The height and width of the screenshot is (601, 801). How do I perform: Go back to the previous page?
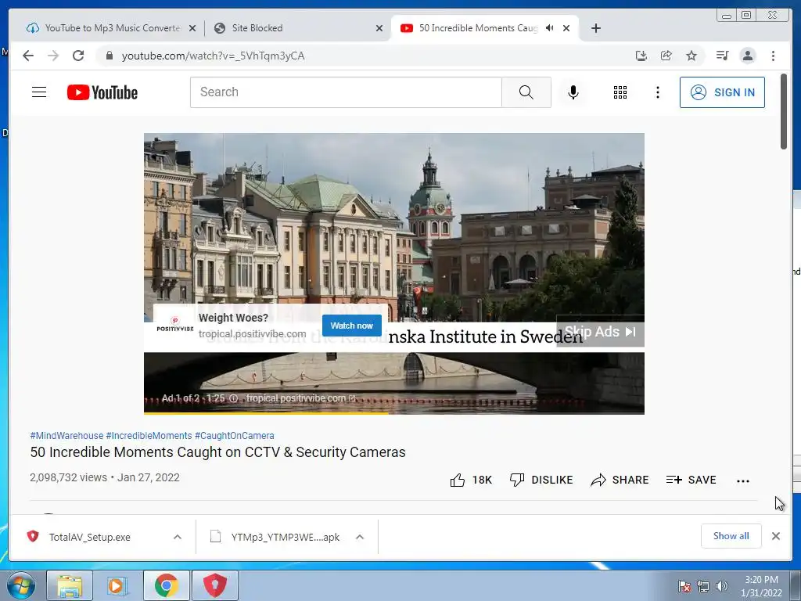28,56
